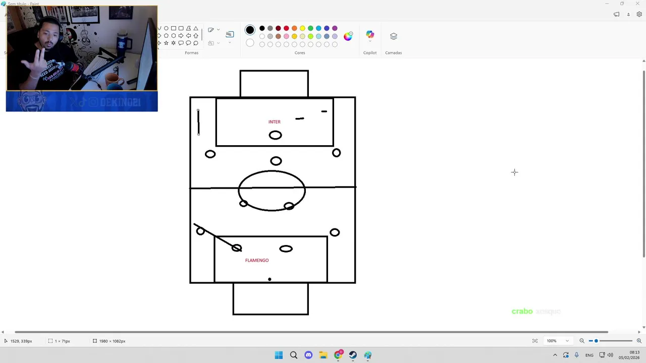The height and width of the screenshot is (363, 646).
Task: Select the Cloud callout shape
Action: click(196, 43)
